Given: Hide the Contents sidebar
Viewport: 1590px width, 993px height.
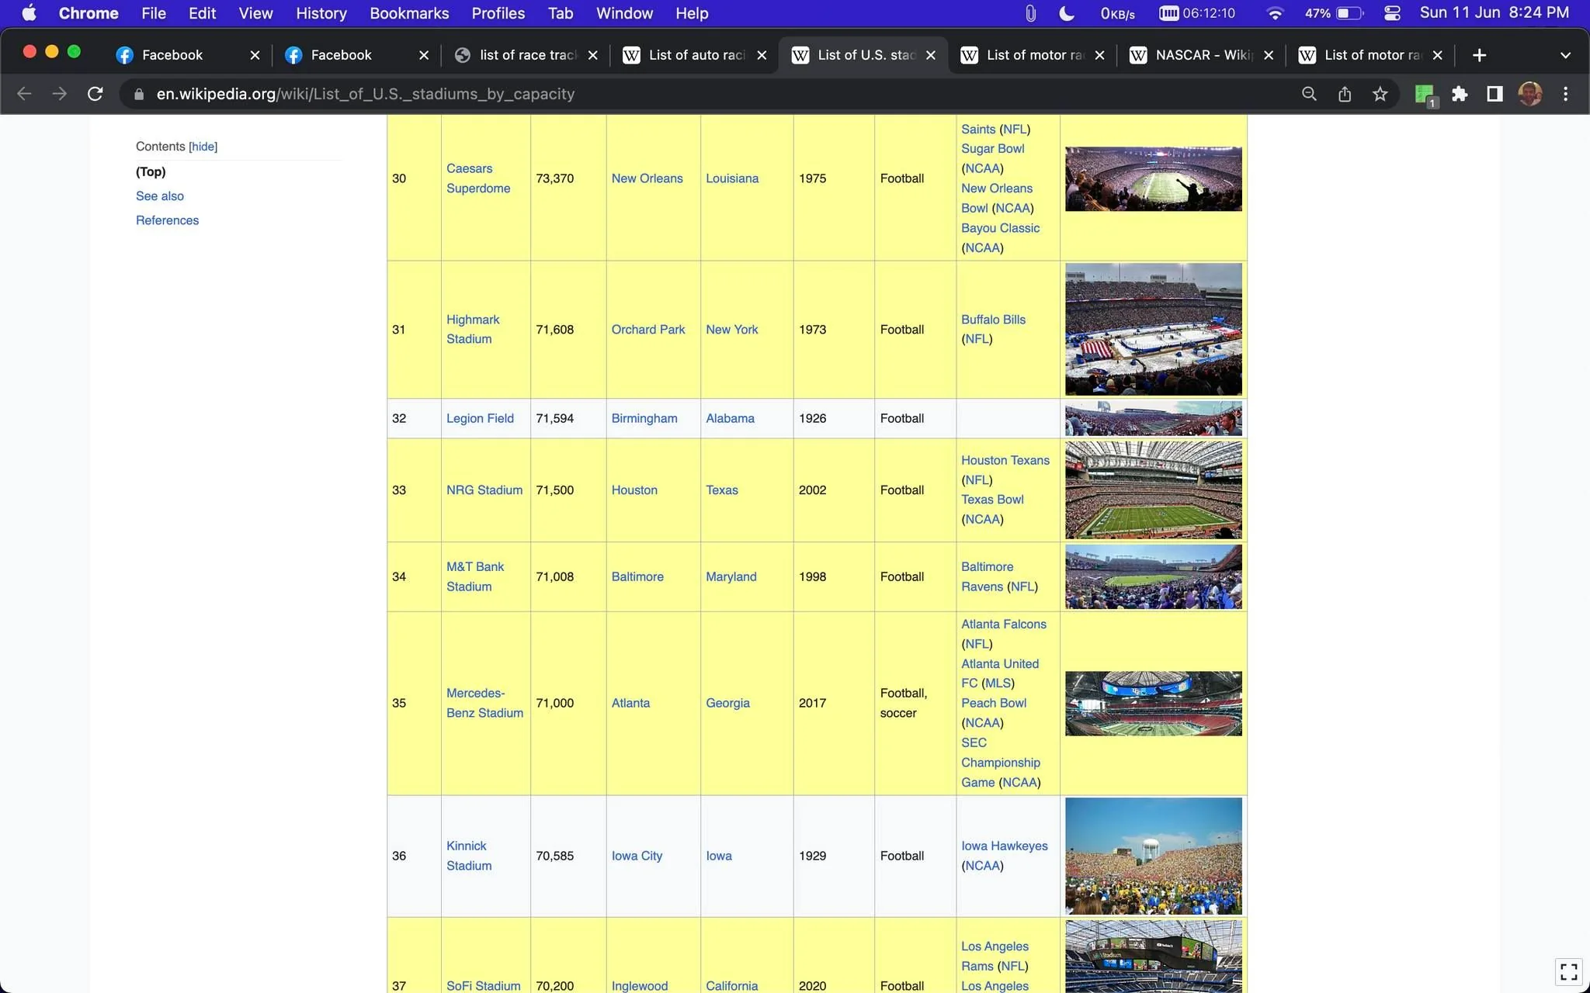Looking at the screenshot, I should click(203, 147).
